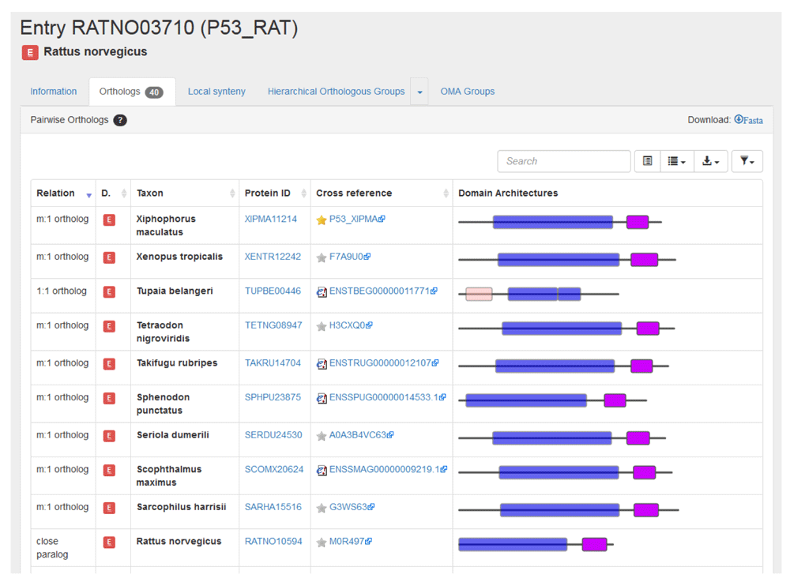The width and height of the screenshot is (790, 582).
Task: Sort by the D. column
Action: (x=113, y=193)
